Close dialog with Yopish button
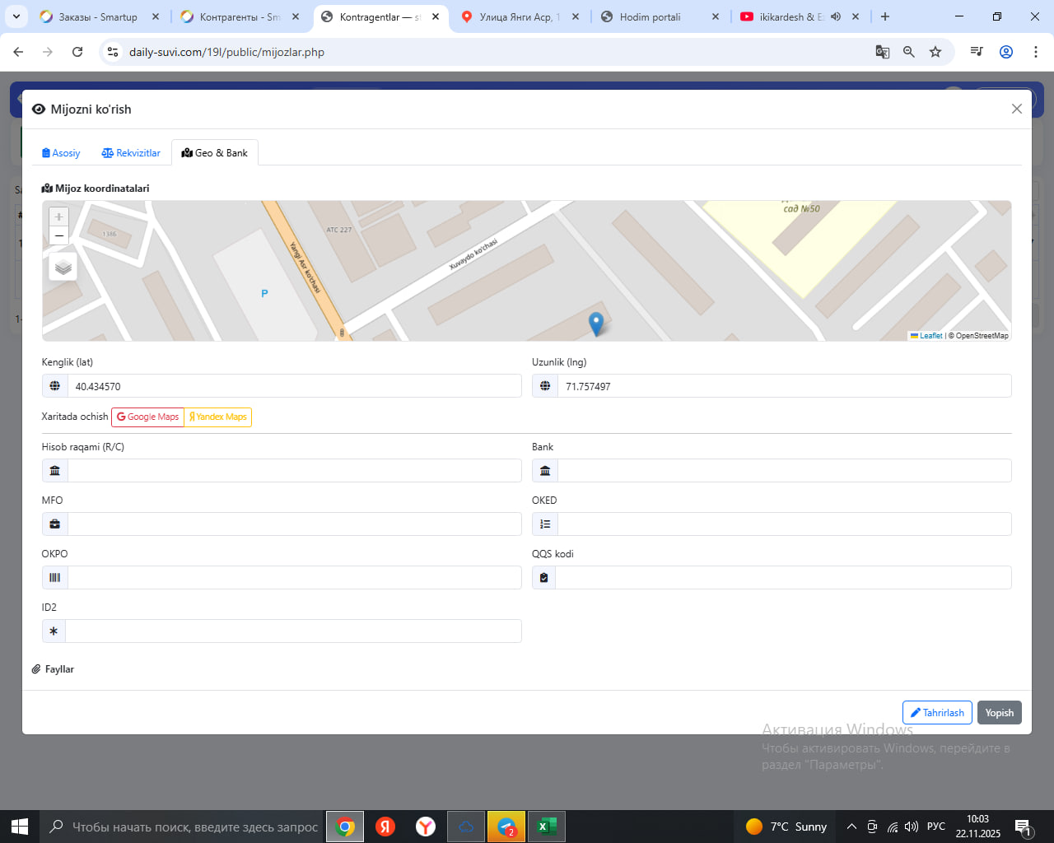The width and height of the screenshot is (1054, 843). (999, 713)
